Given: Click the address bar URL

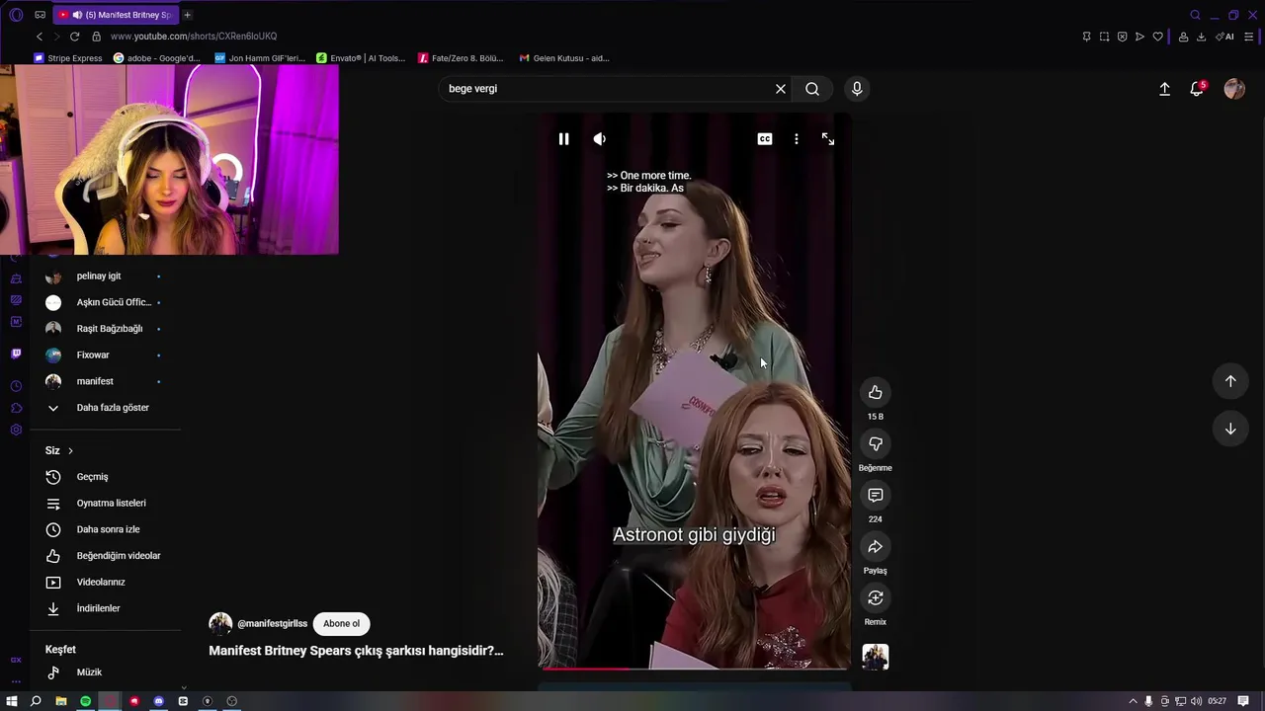Looking at the screenshot, I should (194, 37).
